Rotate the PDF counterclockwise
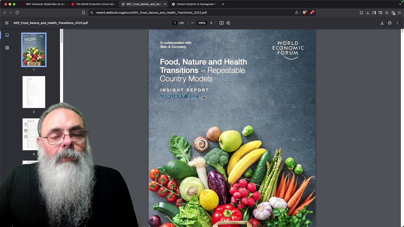 tap(228, 23)
